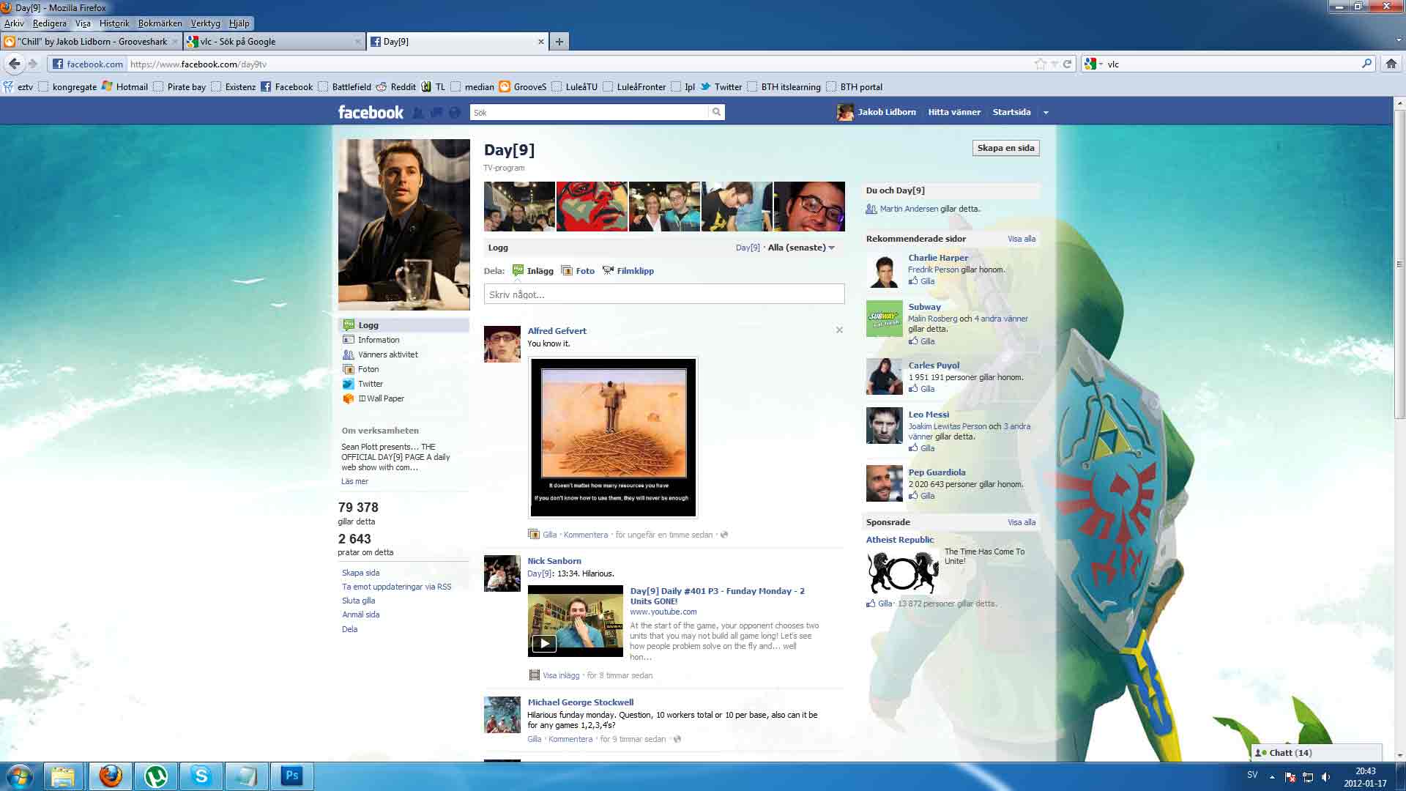Click Kommentera under Michael George Stockwell's post
The width and height of the screenshot is (1406, 791).
(570, 739)
